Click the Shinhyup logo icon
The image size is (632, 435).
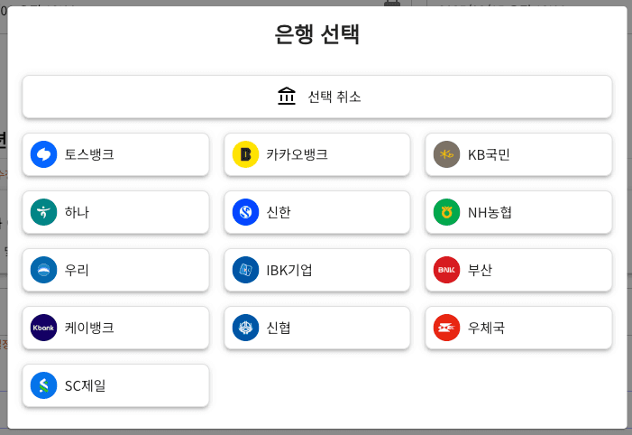245,328
